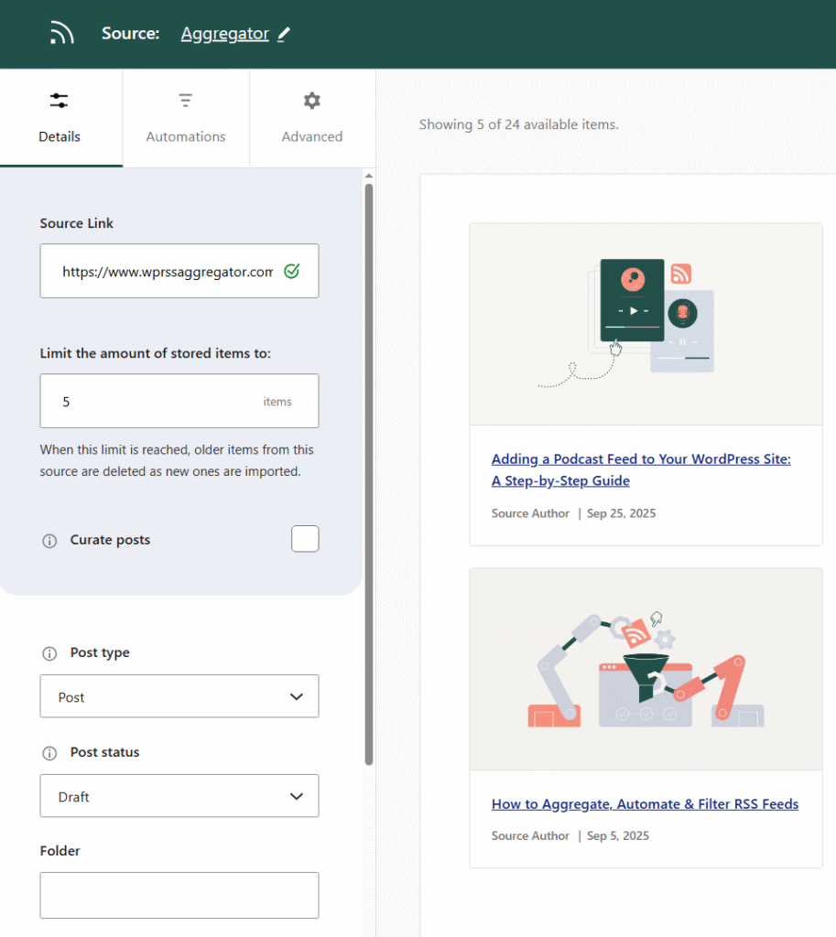Enable the Curate posts toggle

305,539
